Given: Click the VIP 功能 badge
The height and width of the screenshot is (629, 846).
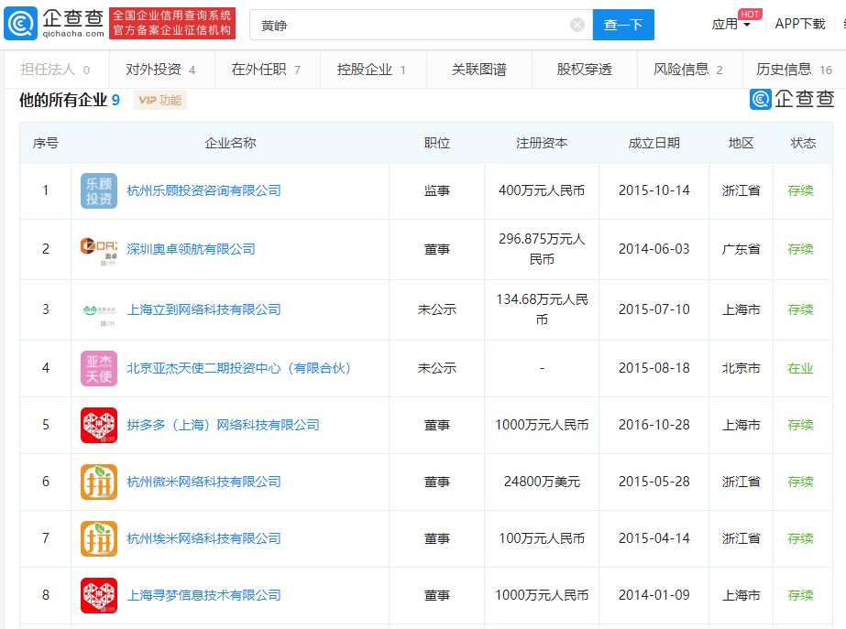Looking at the screenshot, I should [x=159, y=100].
